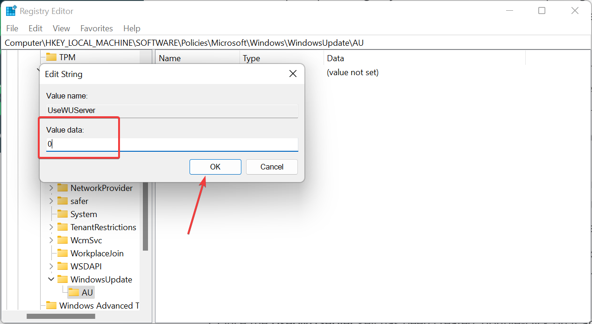Image resolution: width=592 pixels, height=324 pixels.
Task: Open the Help menu
Action: point(132,28)
